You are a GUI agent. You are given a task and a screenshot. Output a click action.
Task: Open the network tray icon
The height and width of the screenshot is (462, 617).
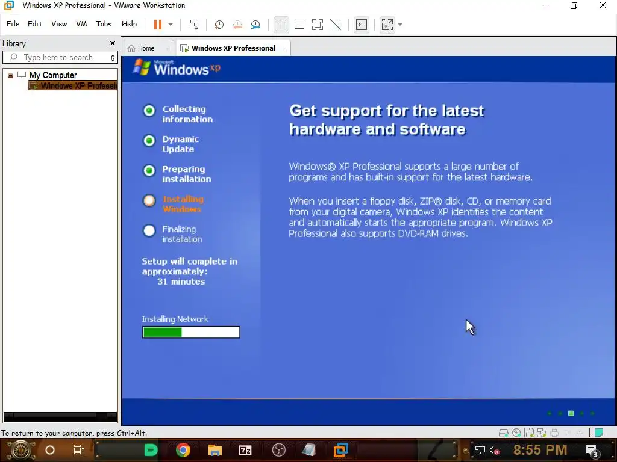point(480,451)
